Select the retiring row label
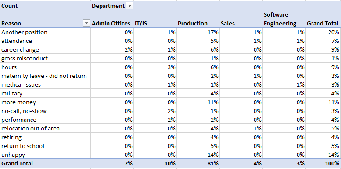This screenshot has width=341, height=169. click(46, 137)
